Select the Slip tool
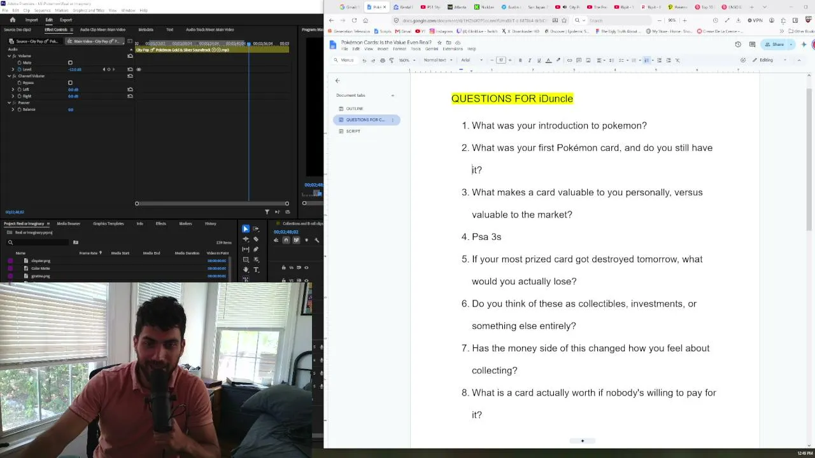815x458 pixels. pyautogui.click(x=246, y=249)
